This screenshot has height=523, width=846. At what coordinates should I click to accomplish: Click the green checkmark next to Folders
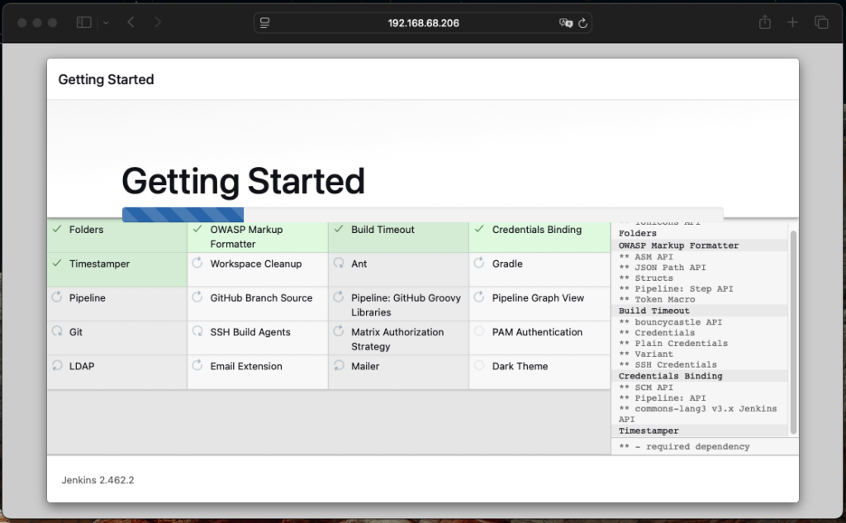pos(57,230)
